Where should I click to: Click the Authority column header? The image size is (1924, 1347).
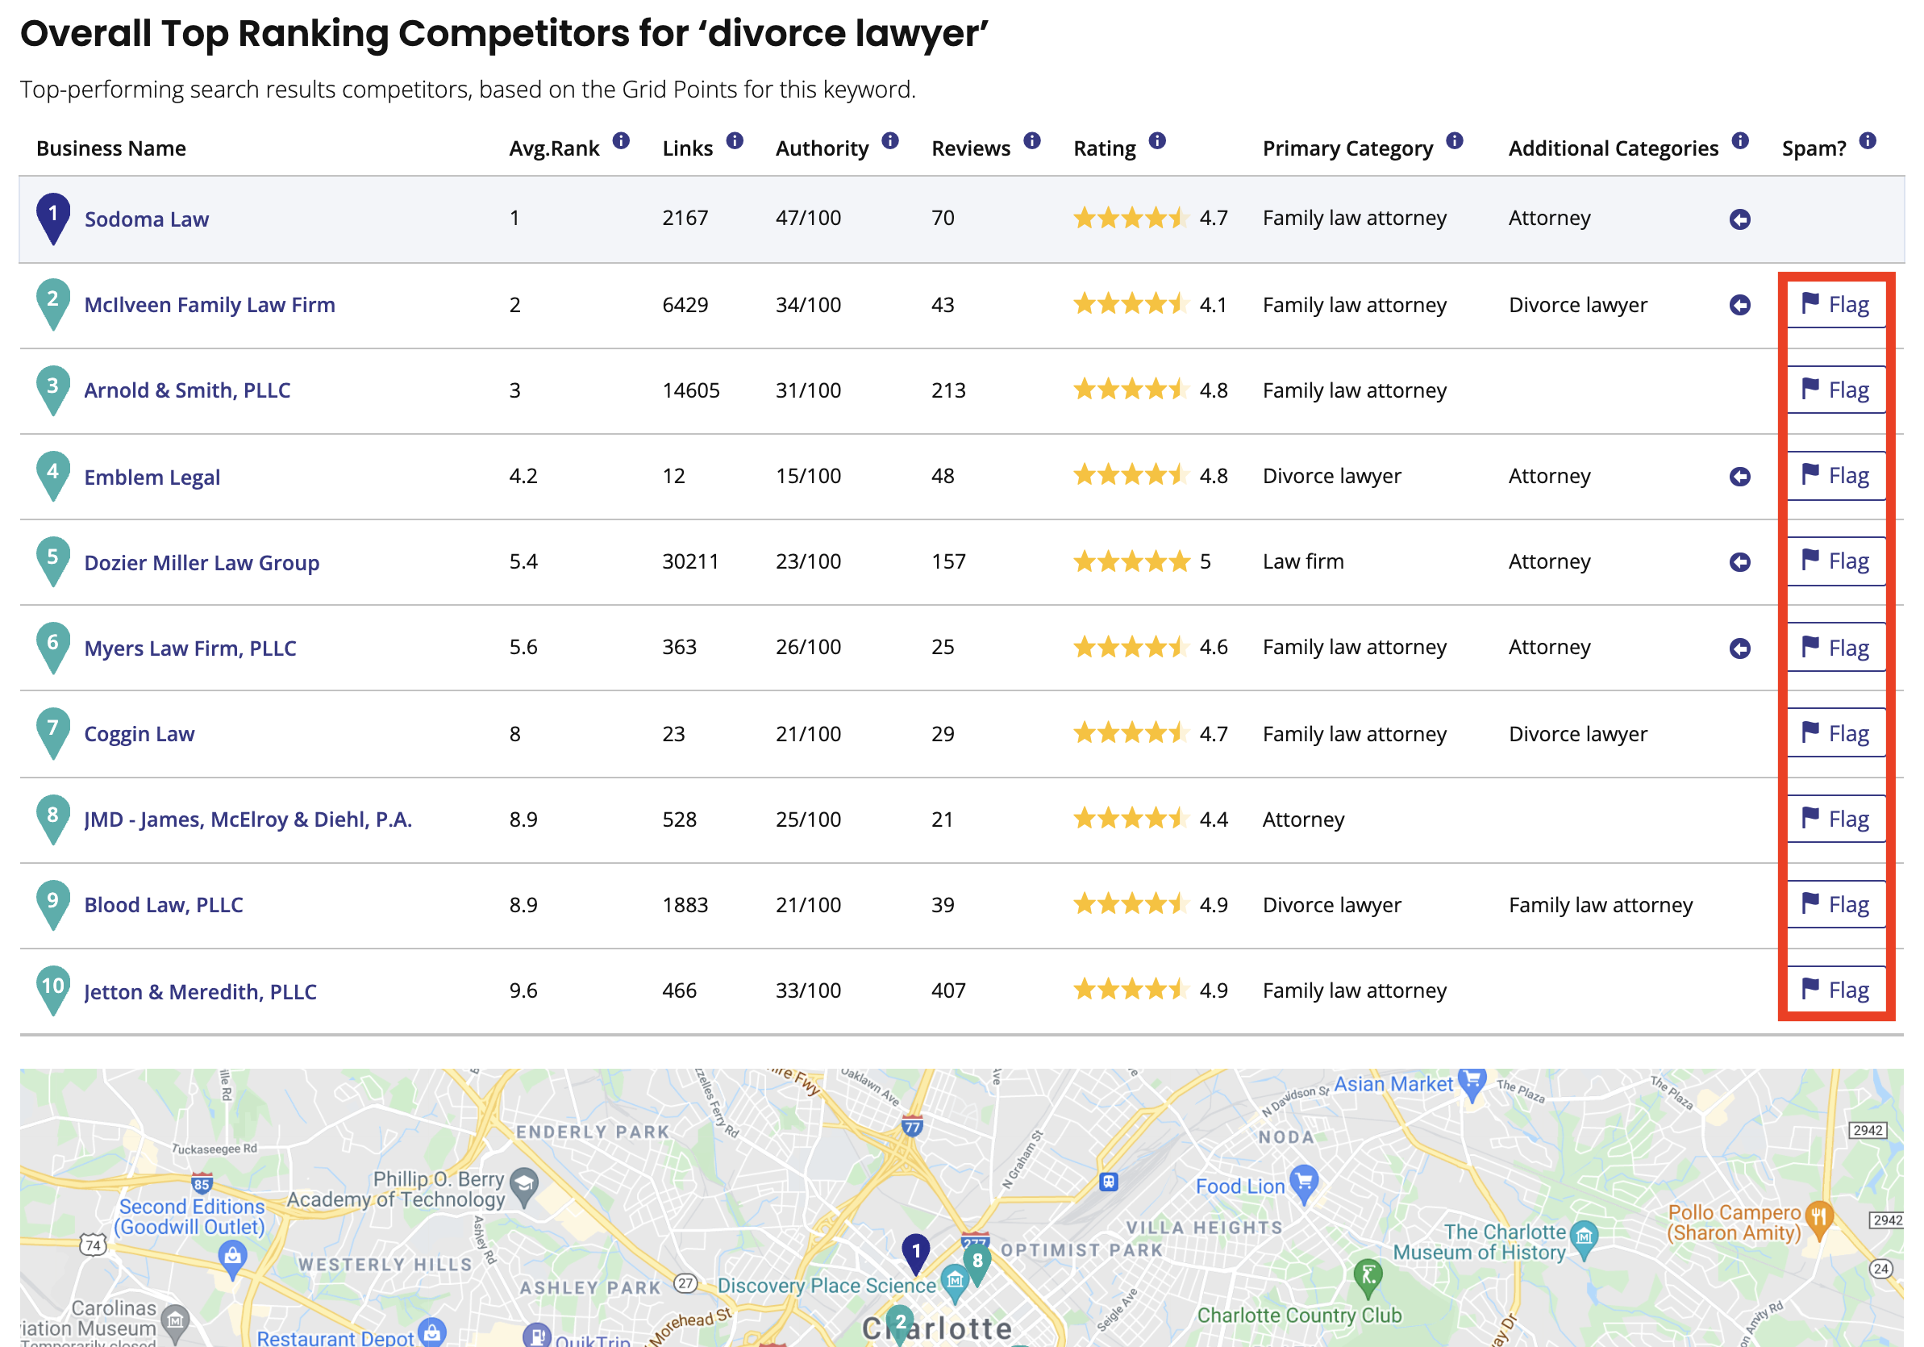pyautogui.click(x=822, y=148)
